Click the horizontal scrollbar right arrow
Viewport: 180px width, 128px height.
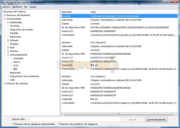pos(176,114)
